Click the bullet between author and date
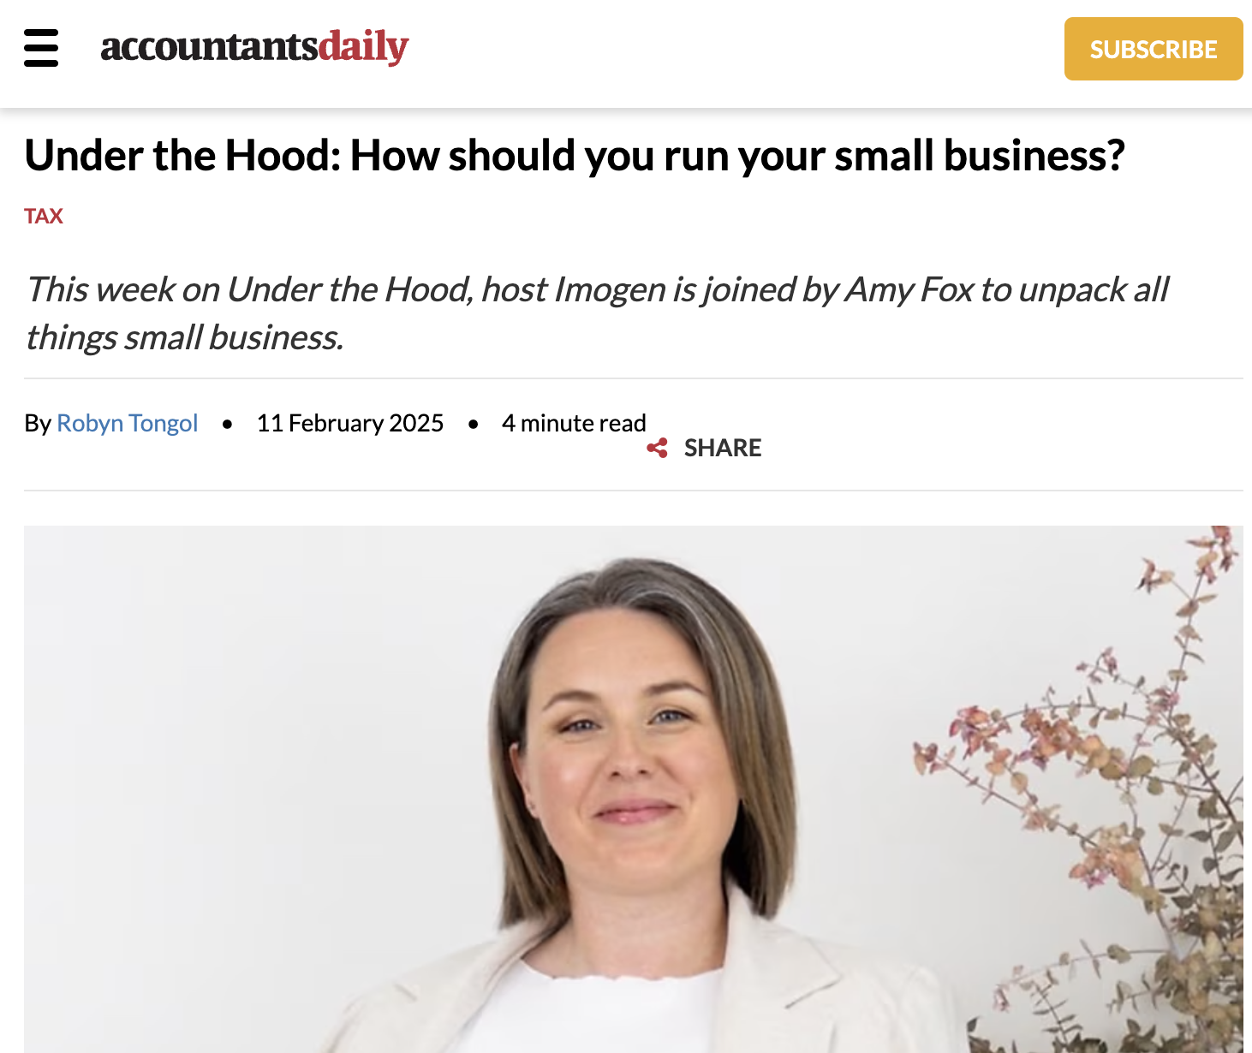The image size is (1252, 1053). click(228, 424)
